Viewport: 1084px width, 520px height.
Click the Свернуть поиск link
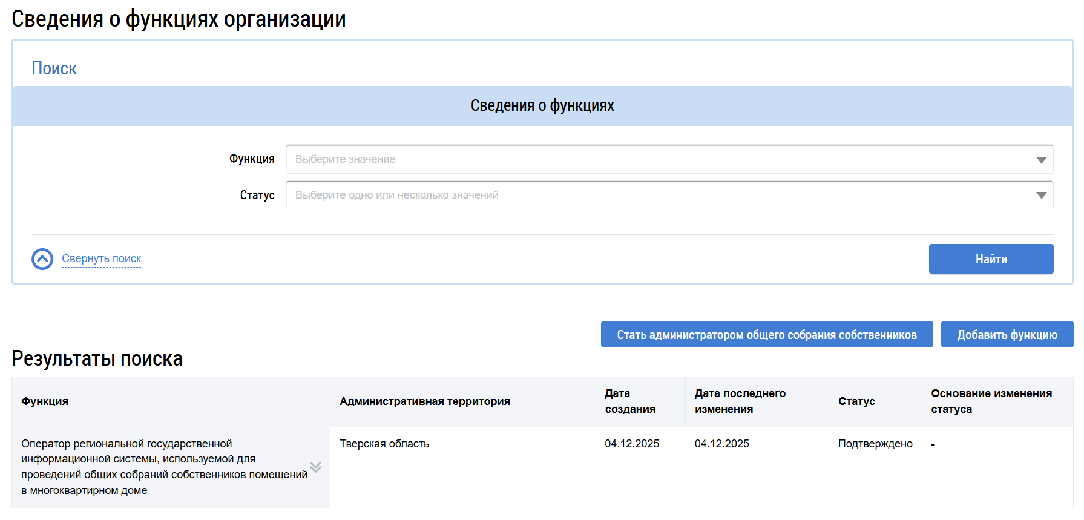pos(101,258)
